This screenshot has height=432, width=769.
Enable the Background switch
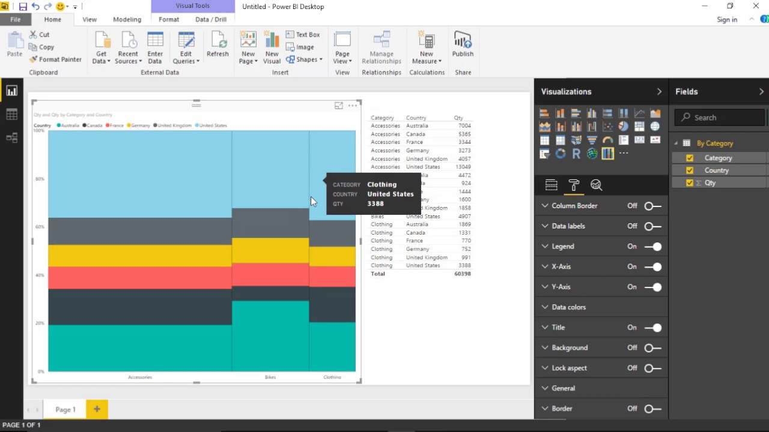point(652,348)
